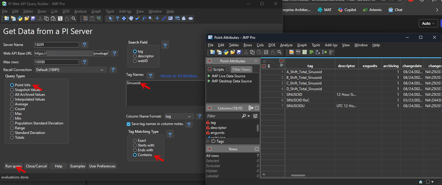Toggle Save tag names in column notes

click(x=129, y=124)
